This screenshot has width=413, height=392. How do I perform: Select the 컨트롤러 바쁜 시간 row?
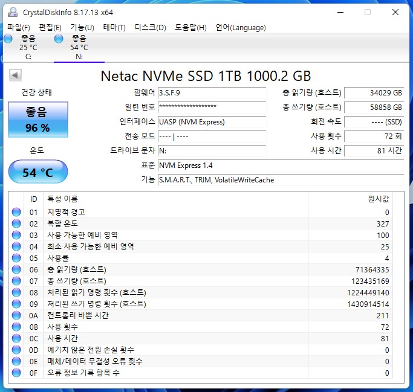(x=200, y=315)
